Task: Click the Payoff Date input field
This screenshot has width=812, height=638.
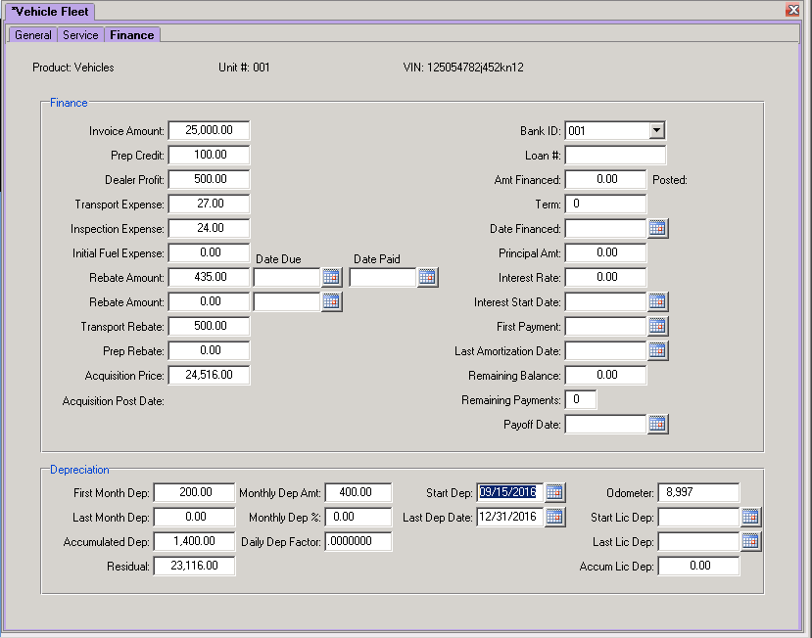Action: click(605, 424)
